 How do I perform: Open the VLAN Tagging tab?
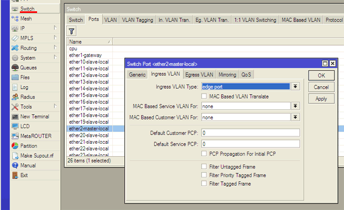point(138,20)
